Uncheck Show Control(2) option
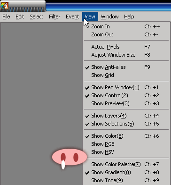 tap(126, 95)
